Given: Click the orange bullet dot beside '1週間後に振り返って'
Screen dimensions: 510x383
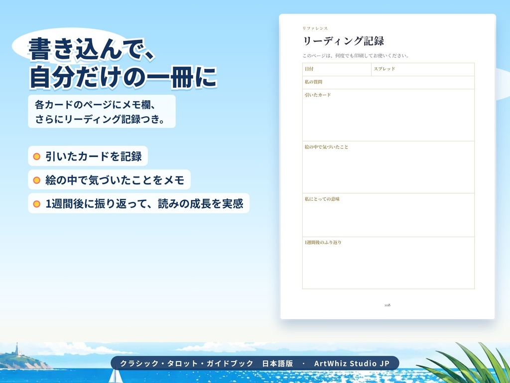Looking at the screenshot, I should (x=37, y=204).
